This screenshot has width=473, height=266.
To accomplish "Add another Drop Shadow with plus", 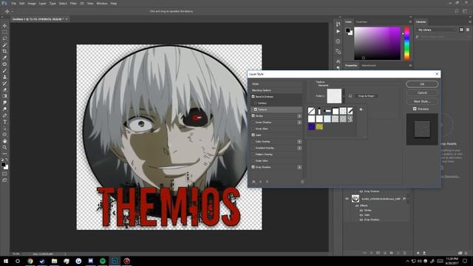I will pos(299,167).
